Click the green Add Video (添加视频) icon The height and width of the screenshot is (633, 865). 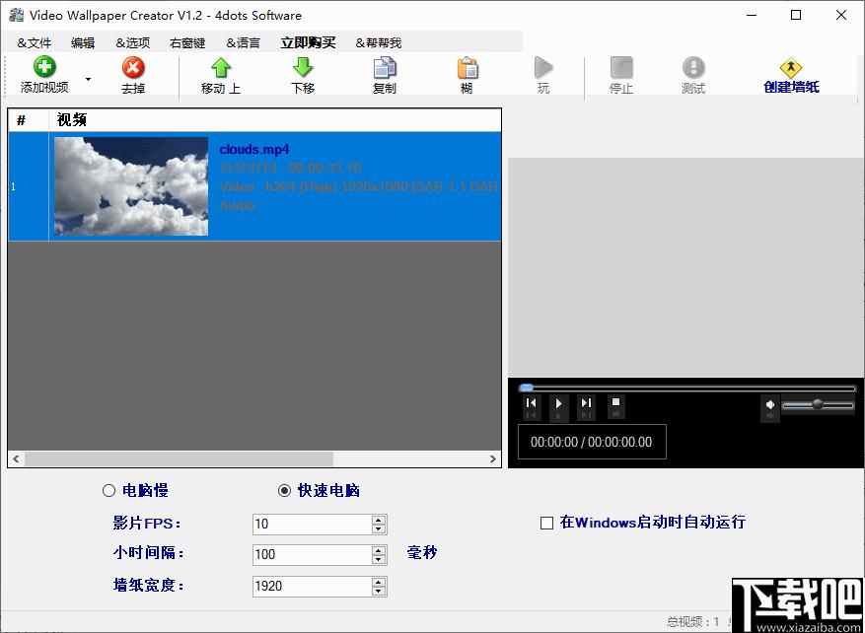coord(44,68)
